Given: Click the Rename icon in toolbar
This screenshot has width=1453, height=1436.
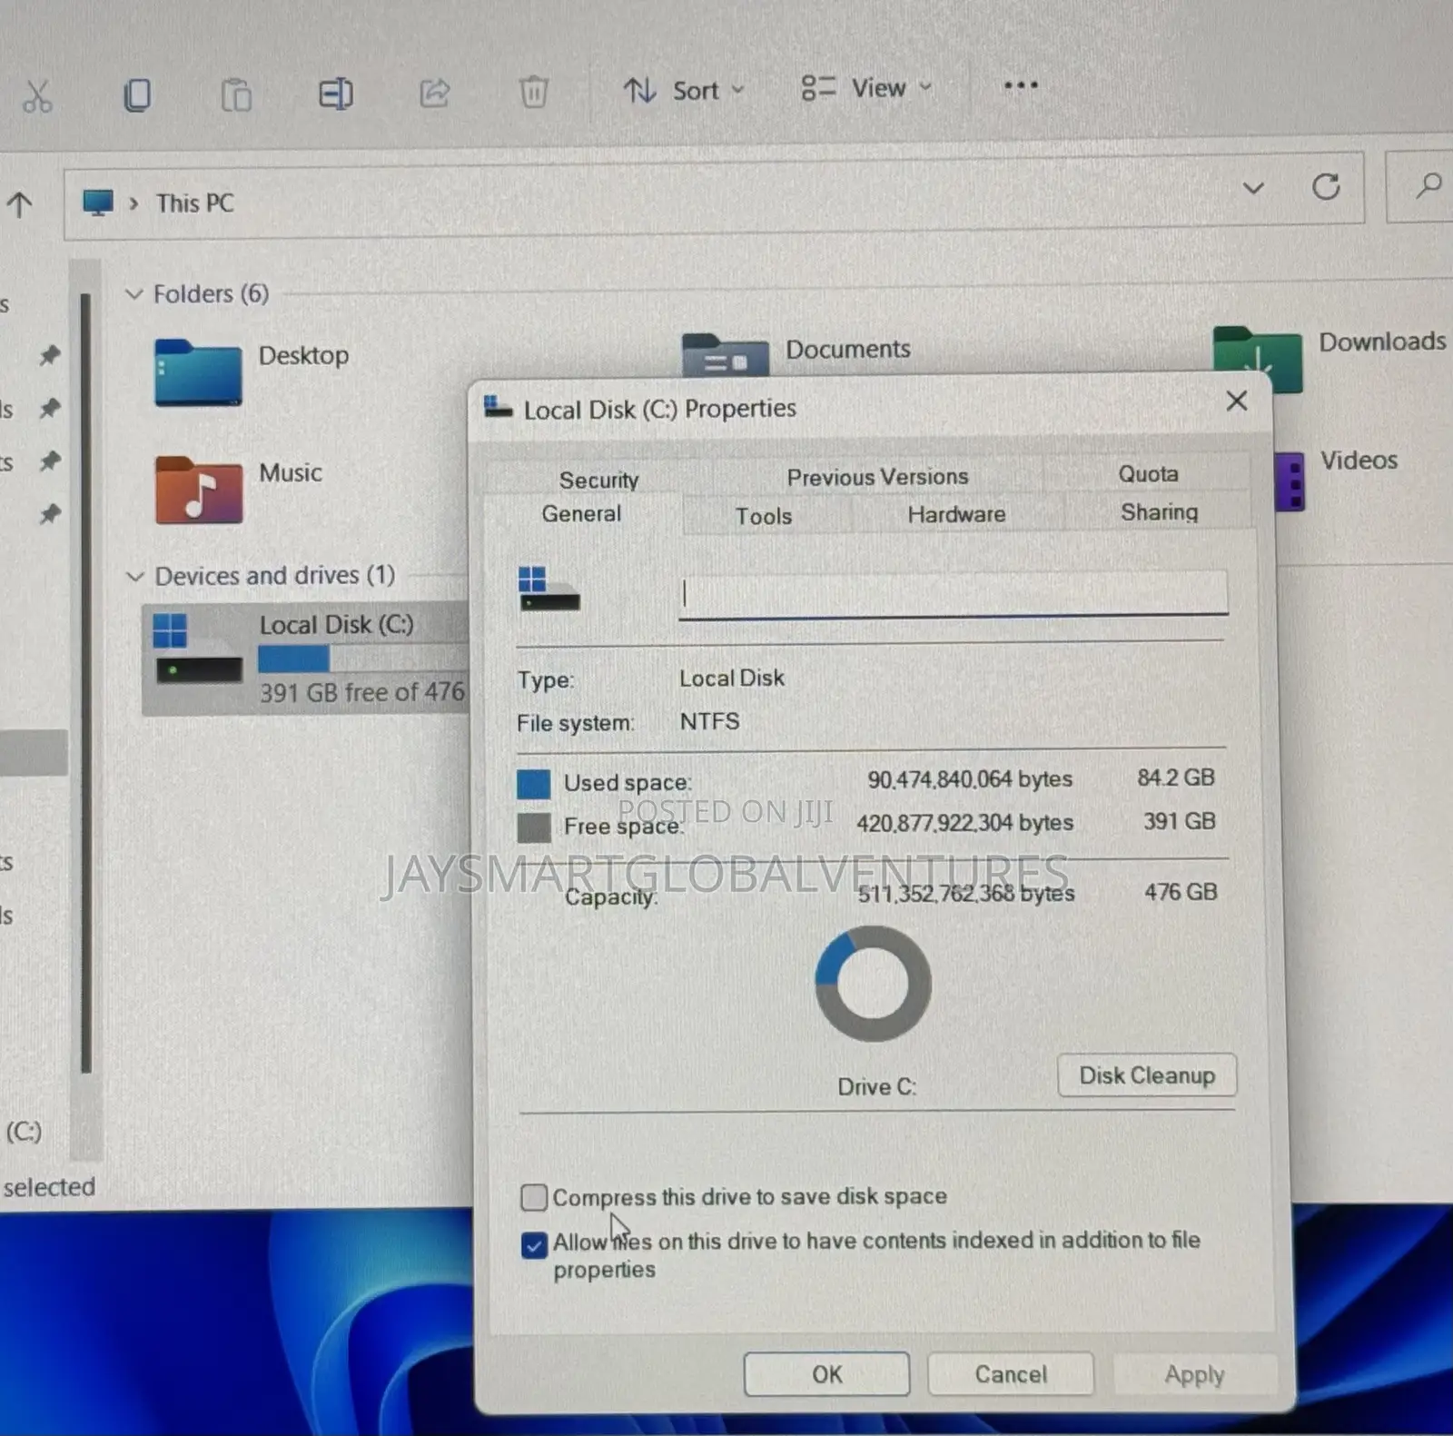Looking at the screenshot, I should (x=335, y=94).
